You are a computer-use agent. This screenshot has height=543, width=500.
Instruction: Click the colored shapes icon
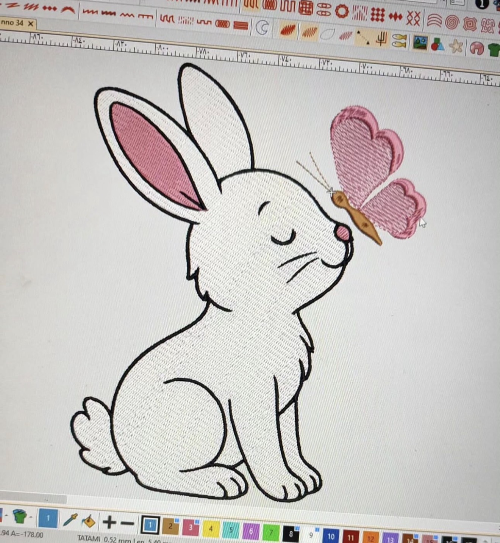(x=437, y=44)
